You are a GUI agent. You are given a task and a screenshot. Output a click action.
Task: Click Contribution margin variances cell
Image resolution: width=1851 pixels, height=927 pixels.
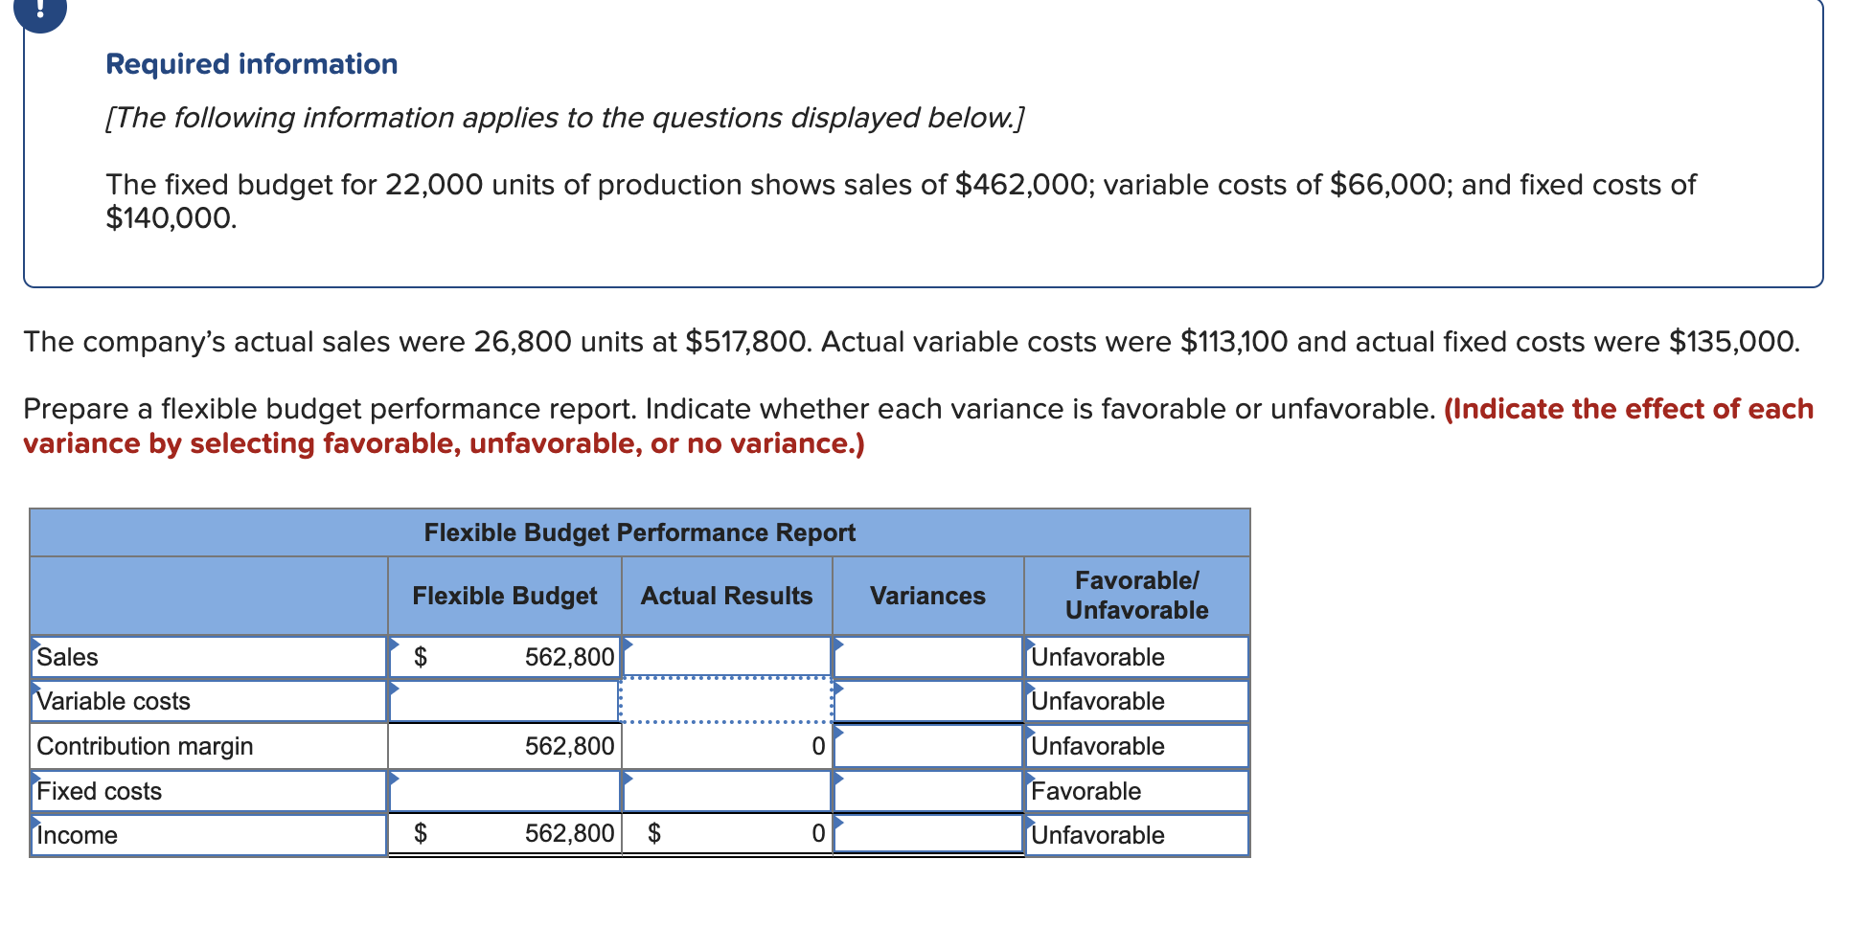click(x=928, y=746)
